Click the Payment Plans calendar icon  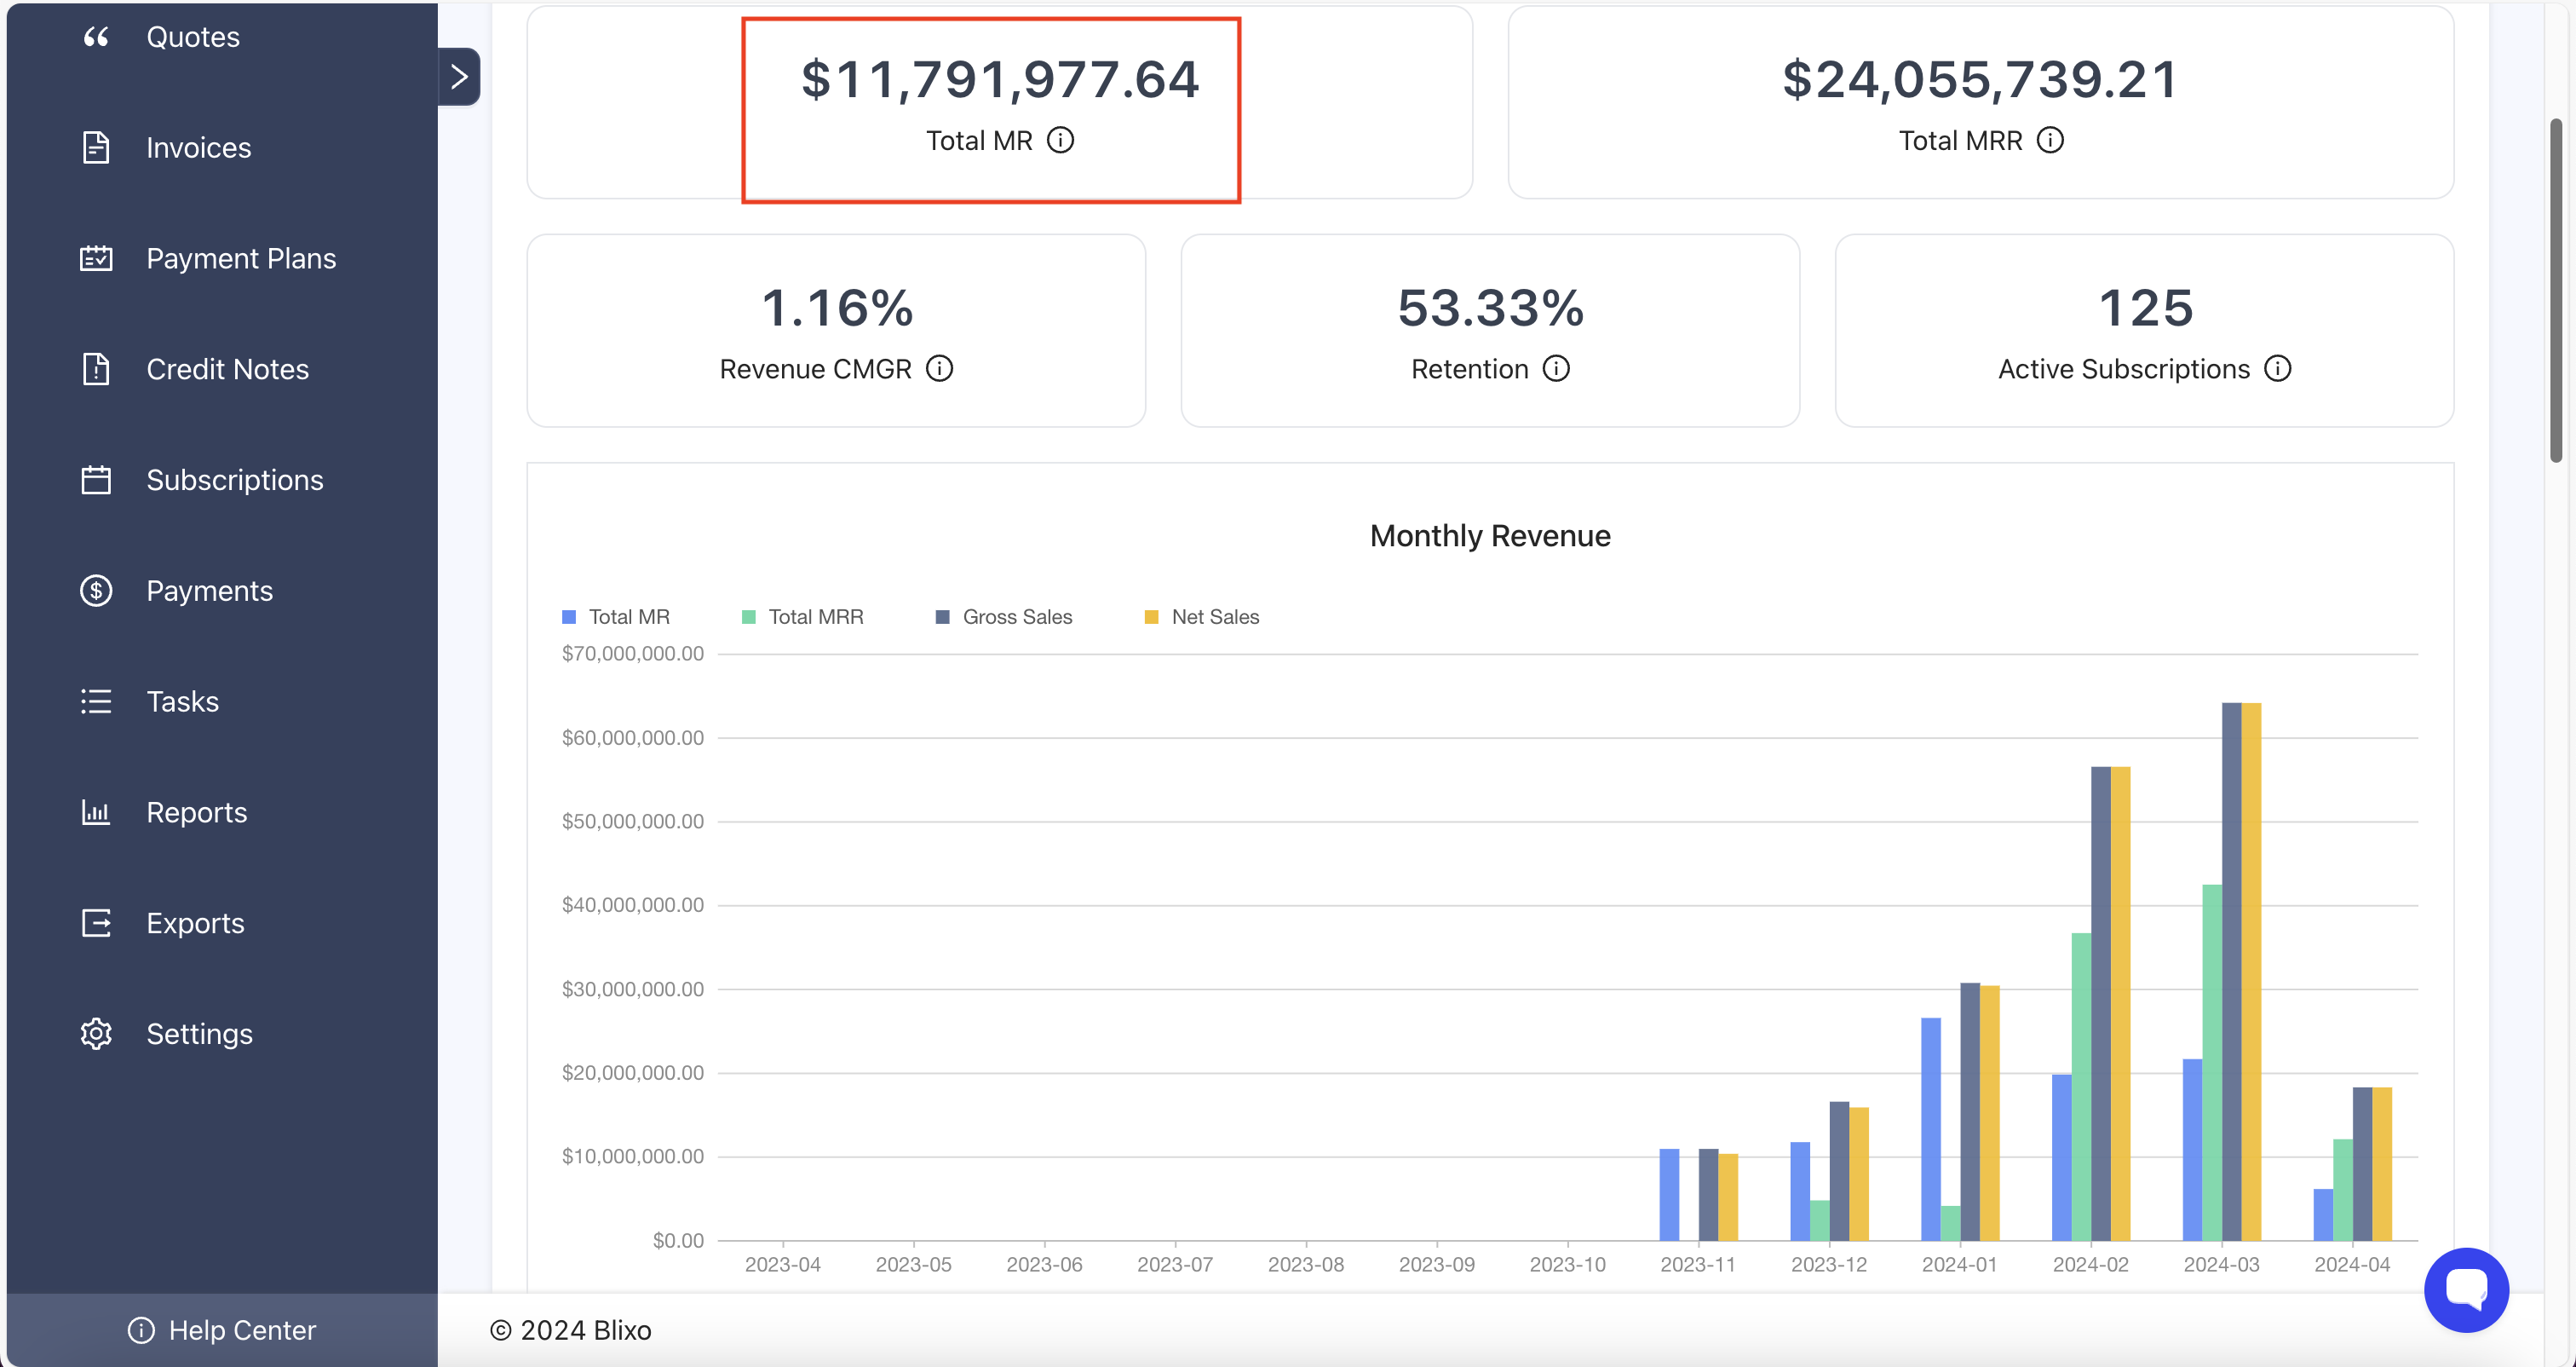pos(95,258)
